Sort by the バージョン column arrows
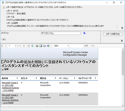This screenshot has height=111, width=125. click(x=74, y=78)
